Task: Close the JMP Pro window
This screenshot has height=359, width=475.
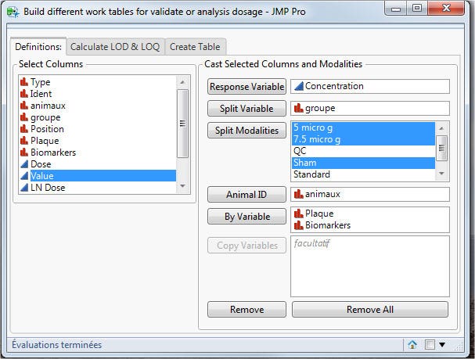Action: coord(446,9)
